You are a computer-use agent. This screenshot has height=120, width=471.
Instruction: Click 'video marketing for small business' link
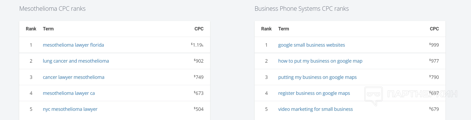315,109
